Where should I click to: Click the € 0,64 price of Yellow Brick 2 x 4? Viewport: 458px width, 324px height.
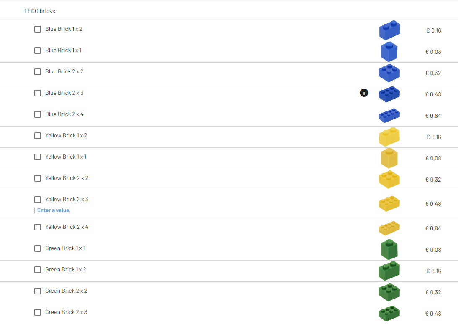pyautogui.click(x=433, y=229)
